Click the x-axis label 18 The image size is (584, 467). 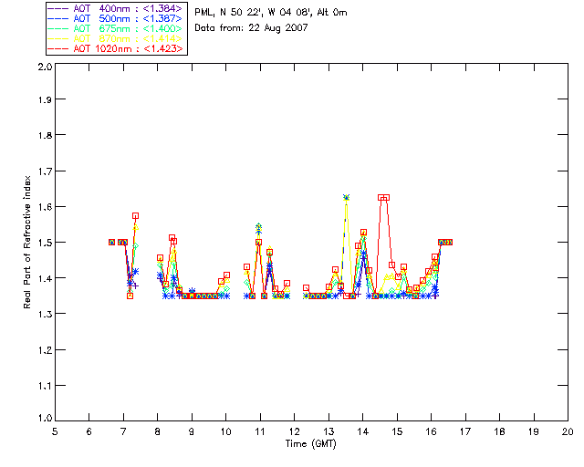tap(499, 431)
